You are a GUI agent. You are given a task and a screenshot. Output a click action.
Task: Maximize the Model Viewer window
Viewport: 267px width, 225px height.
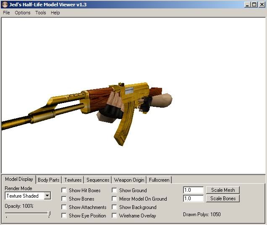pos(254,5)
